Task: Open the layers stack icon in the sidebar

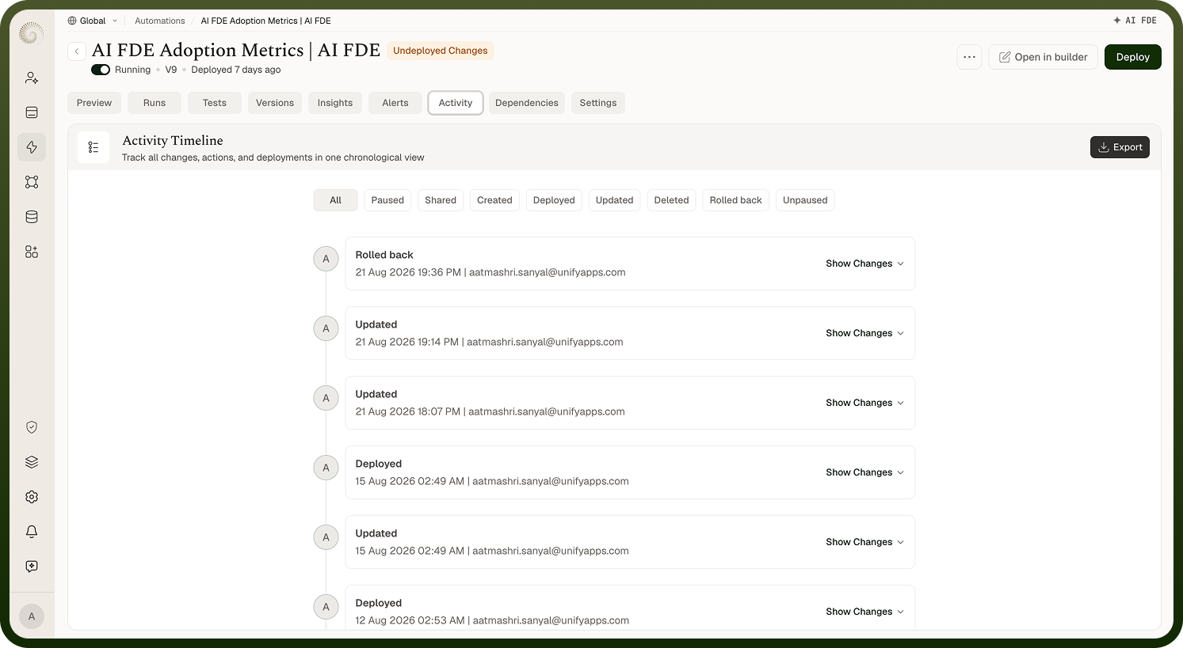Action: (x=32, y=462)
